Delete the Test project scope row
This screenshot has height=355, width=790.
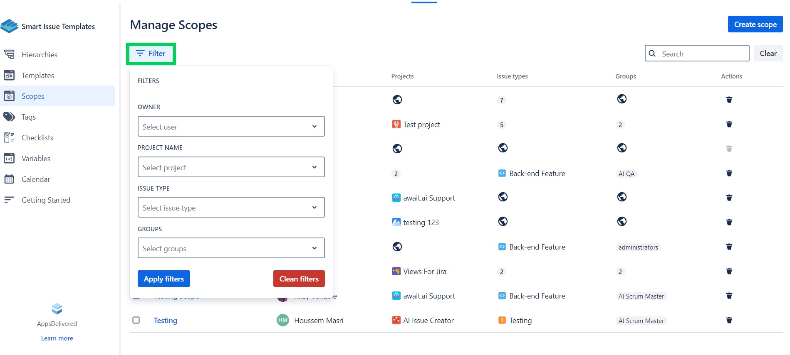coord(729,124)
